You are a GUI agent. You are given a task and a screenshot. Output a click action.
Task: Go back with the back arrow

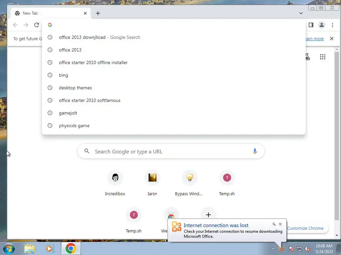click(x=15, y=25)
